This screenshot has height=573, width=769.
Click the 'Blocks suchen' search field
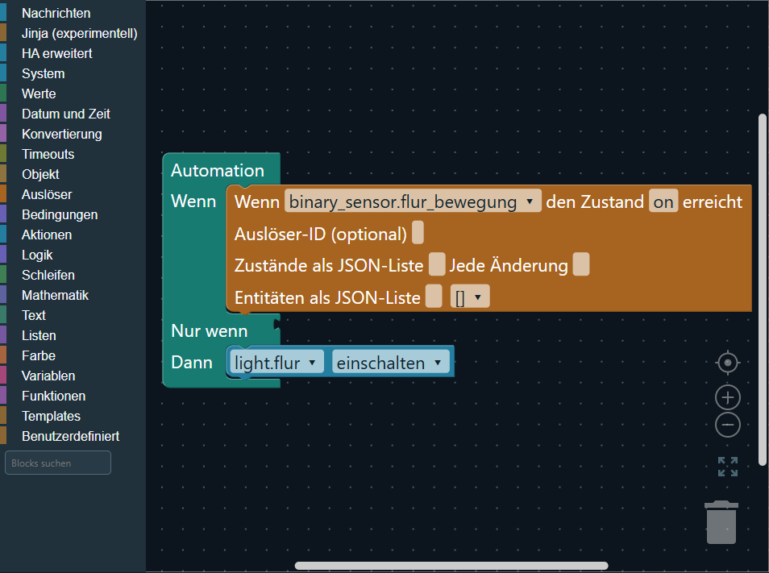tap(58, 463)
